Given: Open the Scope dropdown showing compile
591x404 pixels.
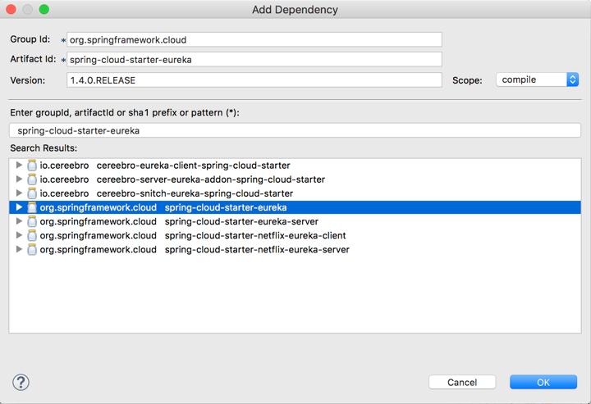Looking at the screenshot, I should click(x=538, y=79).
